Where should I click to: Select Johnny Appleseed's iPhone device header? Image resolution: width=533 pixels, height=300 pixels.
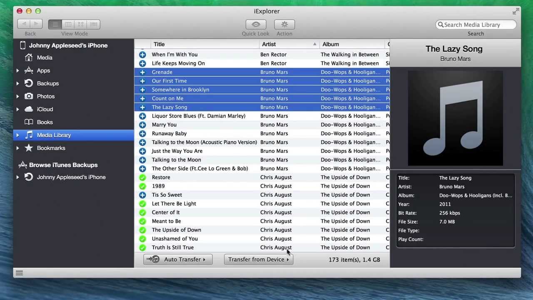(68, 45)
